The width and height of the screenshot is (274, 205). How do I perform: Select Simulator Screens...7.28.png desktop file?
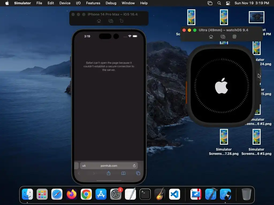tap(224, 142)
